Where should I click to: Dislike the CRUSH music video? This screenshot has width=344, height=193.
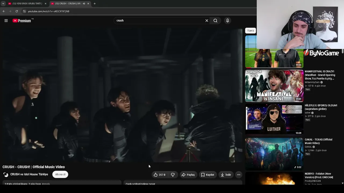pos(173,175)
